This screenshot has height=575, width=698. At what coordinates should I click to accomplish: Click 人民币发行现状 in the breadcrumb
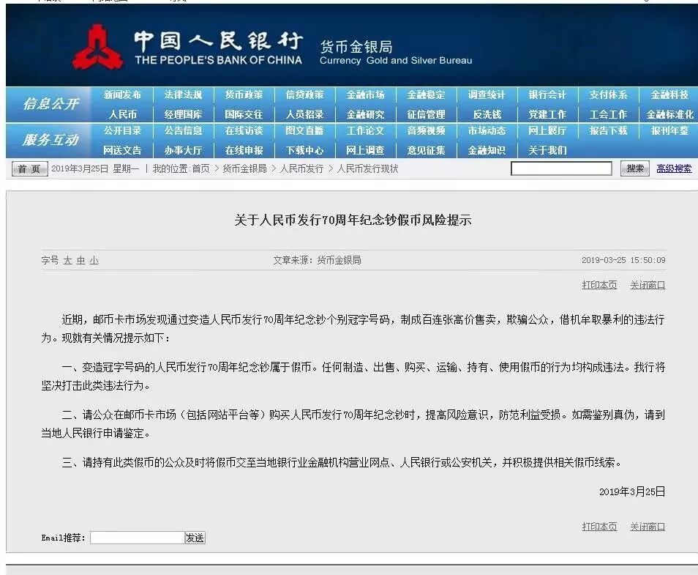tap(368, 169)
